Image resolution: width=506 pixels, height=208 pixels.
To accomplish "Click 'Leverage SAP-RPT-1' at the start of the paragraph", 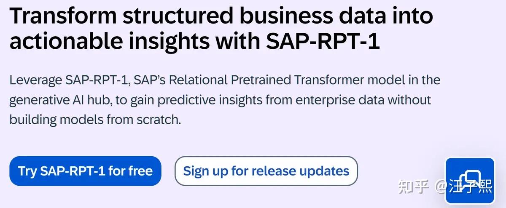I will pos(67,80).
